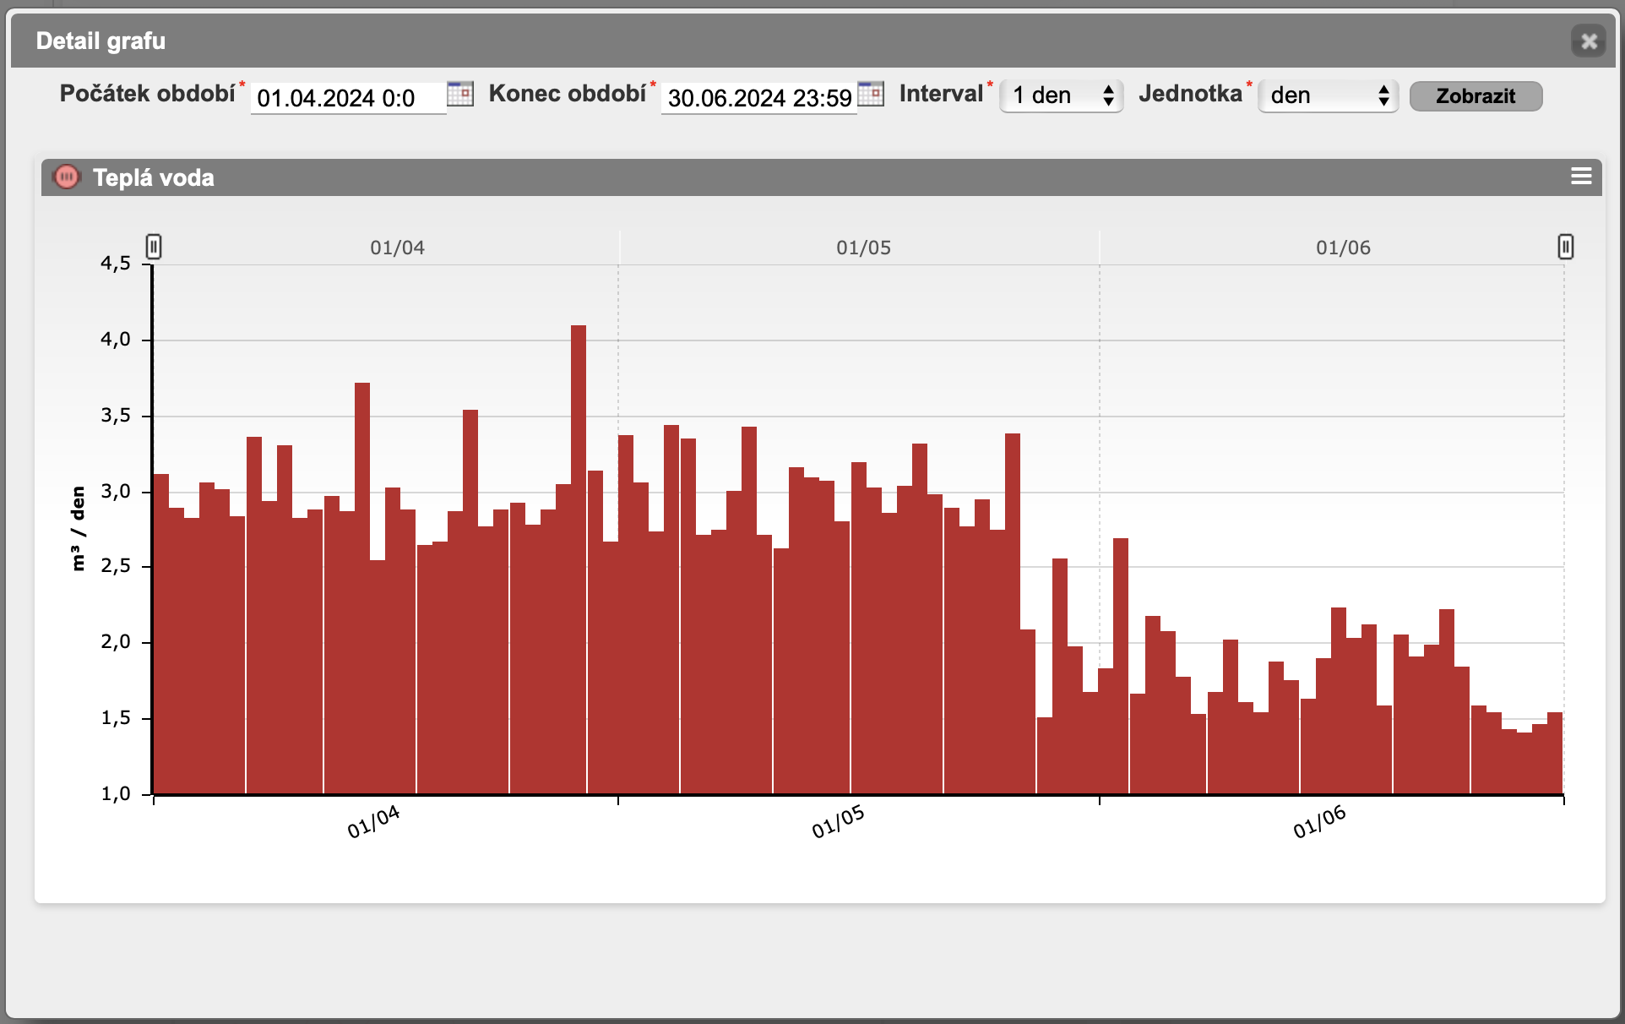Click the Teplá voda panel title
The height and width of the screenshot is (1024, 1625).
[x=154, y=177]
